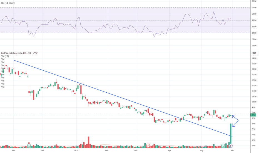The height and width of the screenshot is (153, 259).
Task: Click the red earnings icon in March
Action: [148, 145]
